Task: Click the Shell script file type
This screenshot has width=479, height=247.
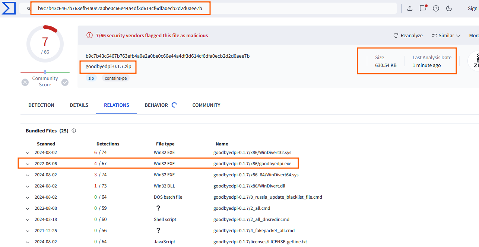Action: [165, 219]
